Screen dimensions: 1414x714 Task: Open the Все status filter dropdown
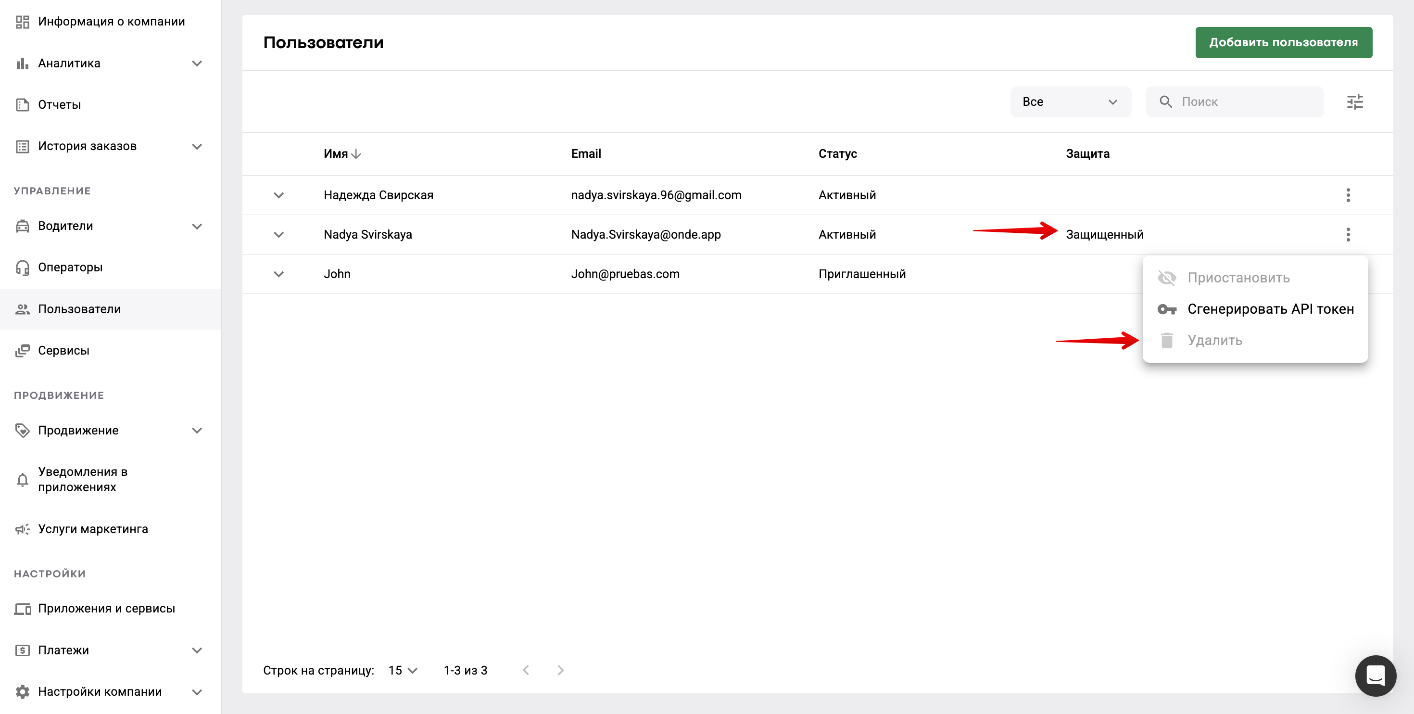pyautogui.click(x=1070, y=102)
